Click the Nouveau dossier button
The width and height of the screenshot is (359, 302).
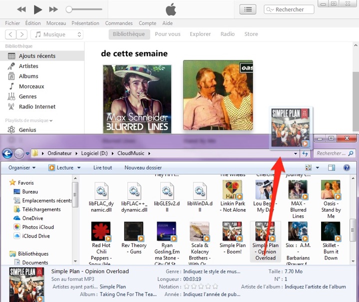[x=143, y=167]
